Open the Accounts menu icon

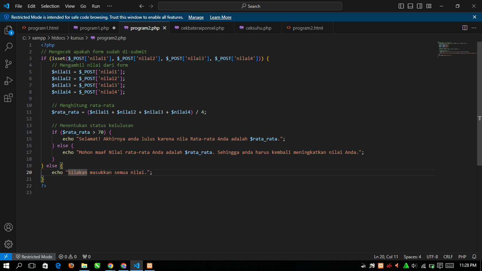(8, 227)
